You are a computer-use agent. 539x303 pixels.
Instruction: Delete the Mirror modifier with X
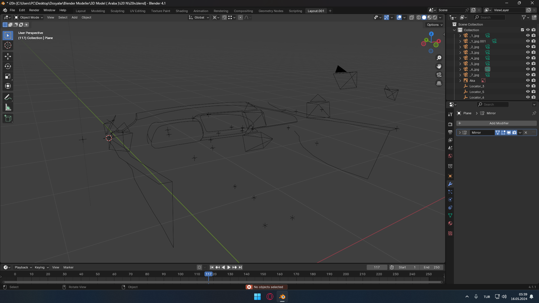pos(526,133)
